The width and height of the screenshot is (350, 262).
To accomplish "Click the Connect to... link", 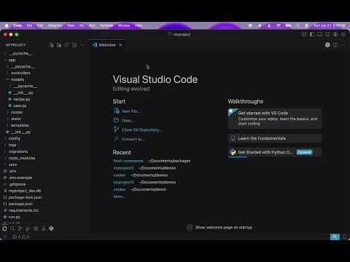I will [133, 139].
